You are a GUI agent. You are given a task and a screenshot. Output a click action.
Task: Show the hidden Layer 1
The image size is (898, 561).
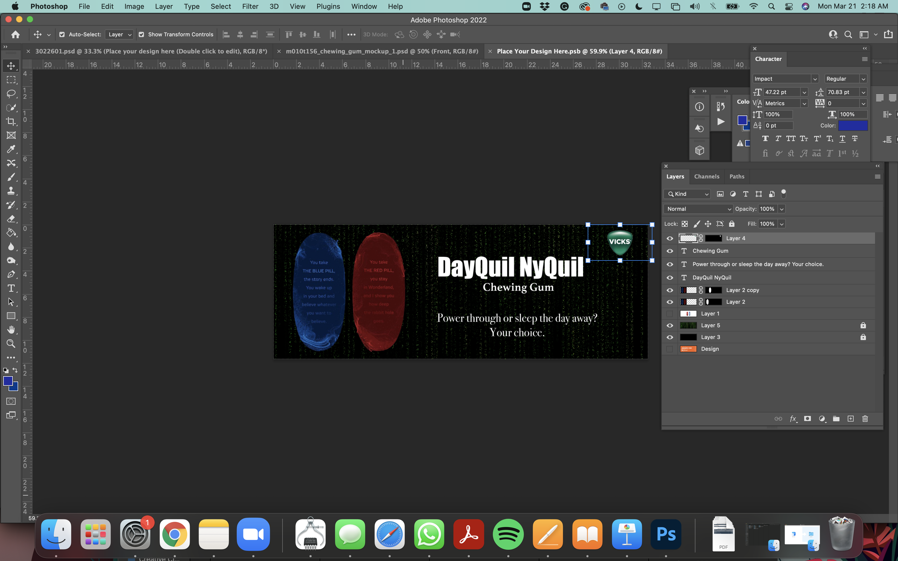click(670, 314)
